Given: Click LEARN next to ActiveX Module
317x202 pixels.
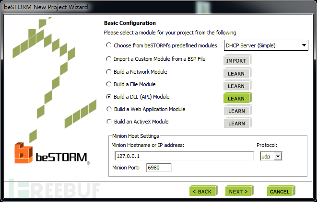Looking at the screenshot, I should click(238, 123).
